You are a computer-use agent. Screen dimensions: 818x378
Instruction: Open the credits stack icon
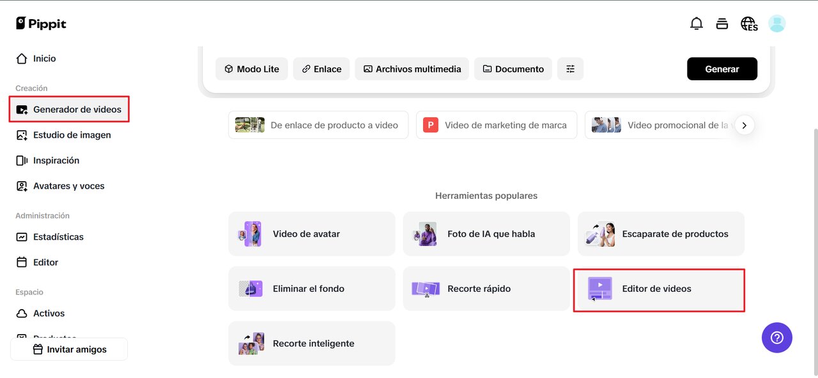coord(722,24)
